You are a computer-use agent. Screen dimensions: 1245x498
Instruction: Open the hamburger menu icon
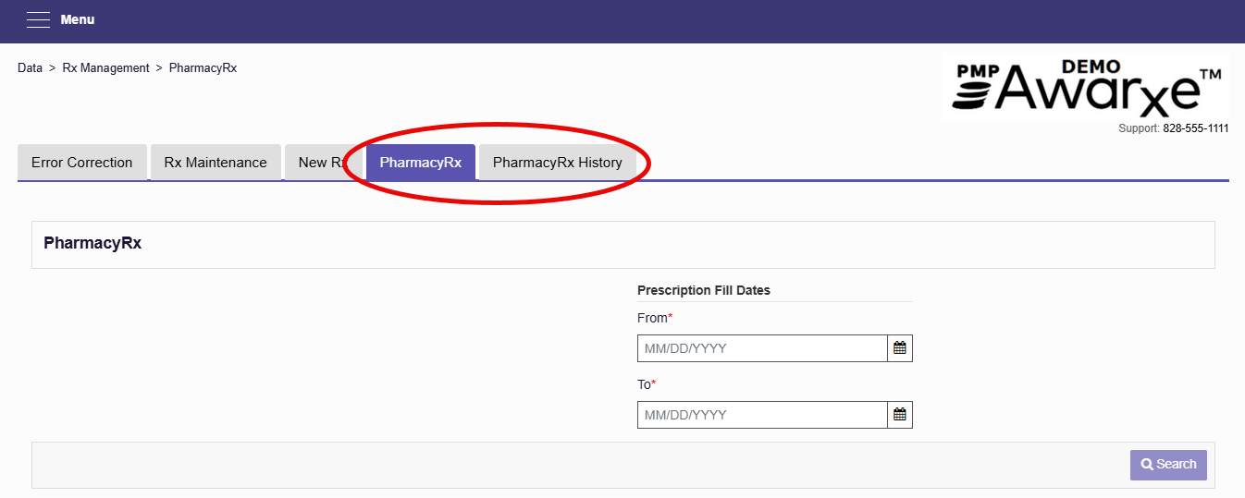click(38, 20)
